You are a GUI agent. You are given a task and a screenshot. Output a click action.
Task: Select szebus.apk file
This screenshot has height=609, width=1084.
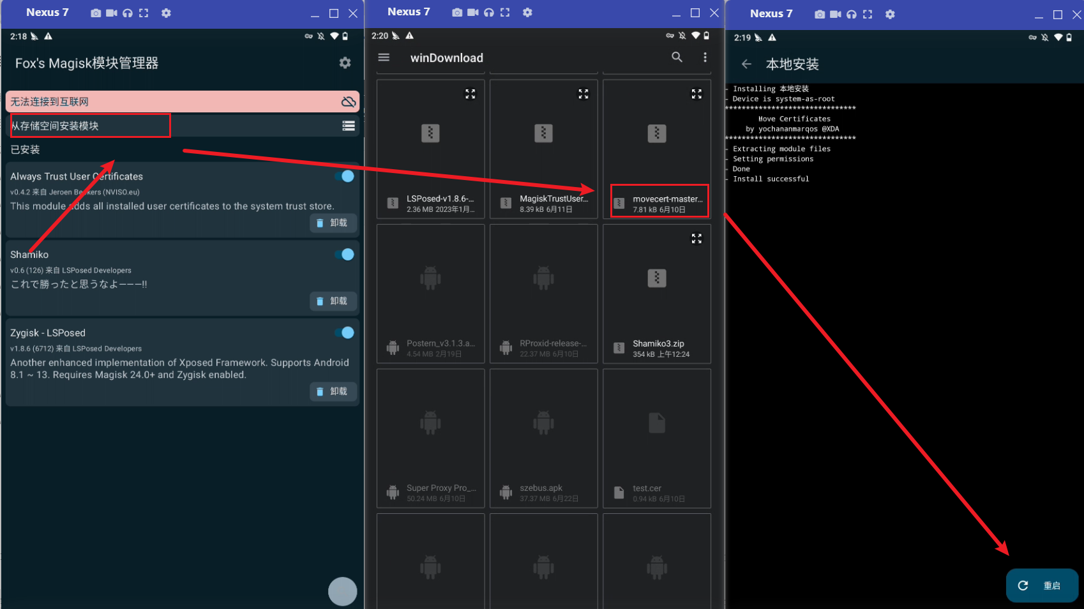coord(544,439)
